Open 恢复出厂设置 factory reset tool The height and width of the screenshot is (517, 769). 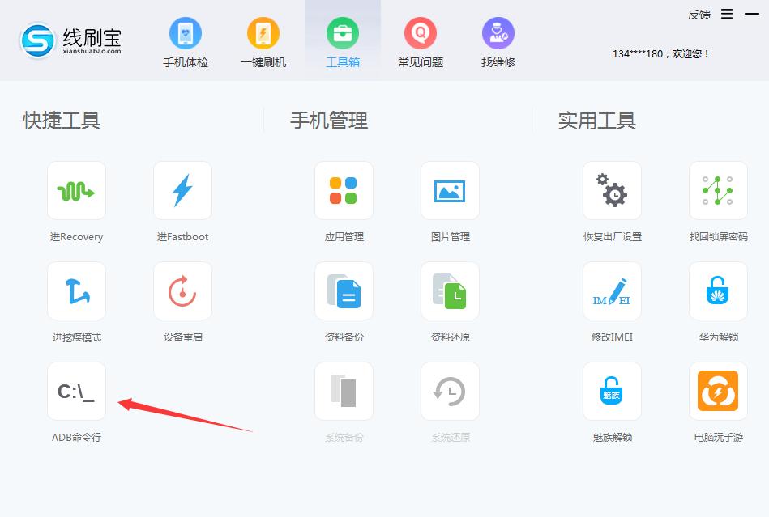[612, 191]
